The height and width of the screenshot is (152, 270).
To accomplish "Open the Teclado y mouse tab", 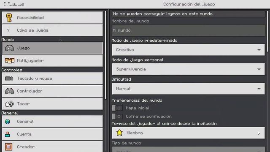I will pos(52,79).
